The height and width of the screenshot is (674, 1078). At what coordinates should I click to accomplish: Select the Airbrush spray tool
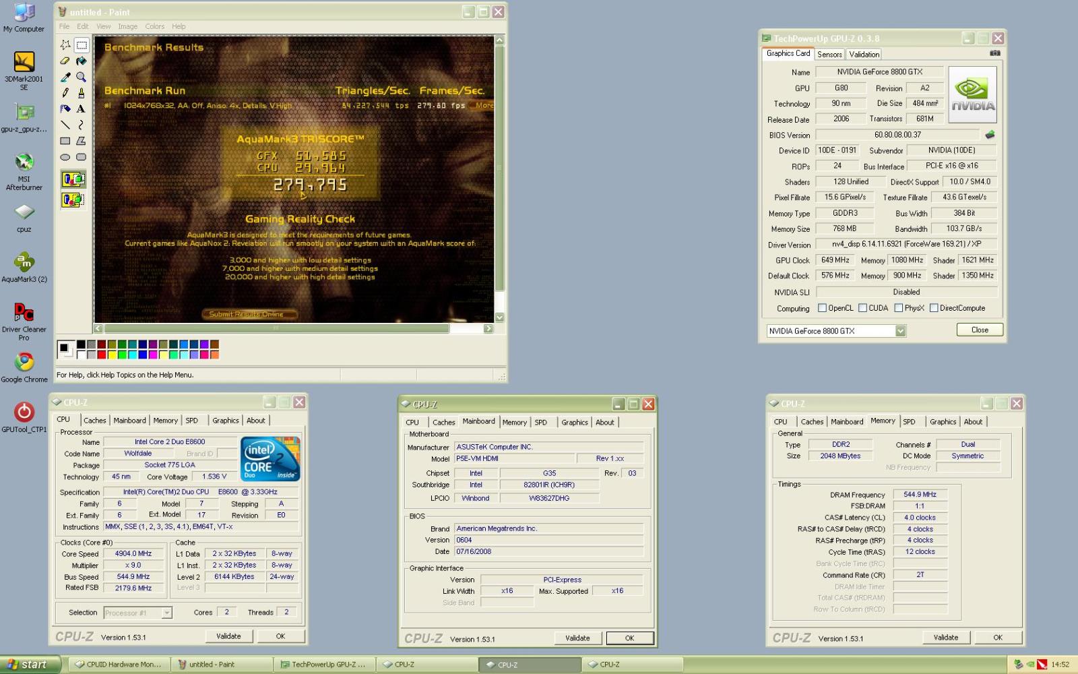click(x=65, y=109)
